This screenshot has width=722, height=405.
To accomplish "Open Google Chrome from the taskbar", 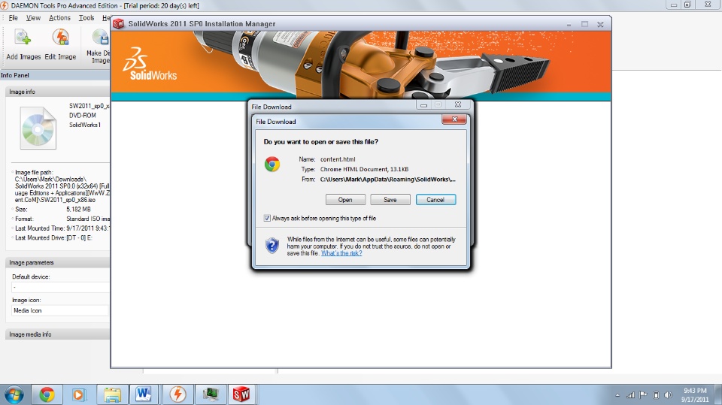I will coord(47,394).
